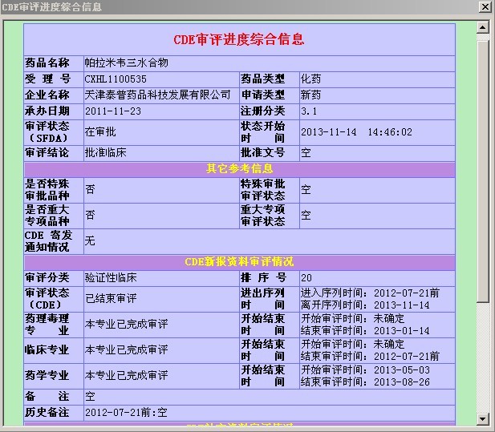This screenshot has height=432, width=495.
Task: Select the drug name 帕拉米韦三水合物
Action: click(x=127, y=63)
